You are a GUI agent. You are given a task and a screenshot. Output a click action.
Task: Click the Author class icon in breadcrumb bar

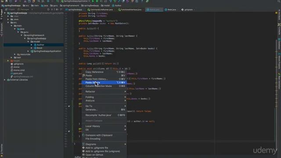point(113,6)
